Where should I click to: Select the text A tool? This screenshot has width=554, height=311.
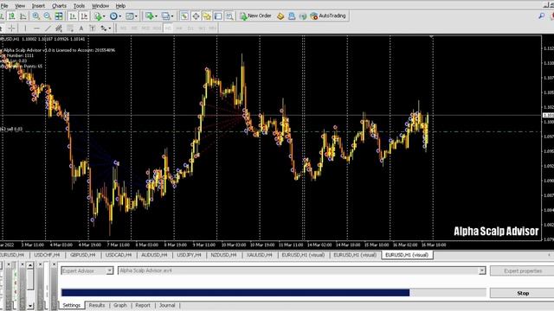[81, 29]
